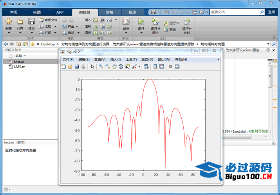Click Figure 2 print icon
Viewport: 280px width, 195px height.
tap(83, 67)
